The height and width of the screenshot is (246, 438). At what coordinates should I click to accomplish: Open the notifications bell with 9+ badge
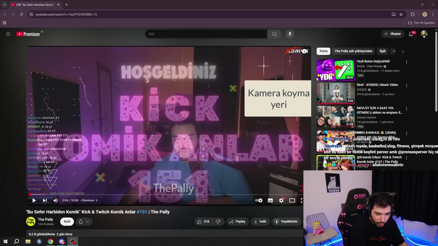tap(411, 34)
